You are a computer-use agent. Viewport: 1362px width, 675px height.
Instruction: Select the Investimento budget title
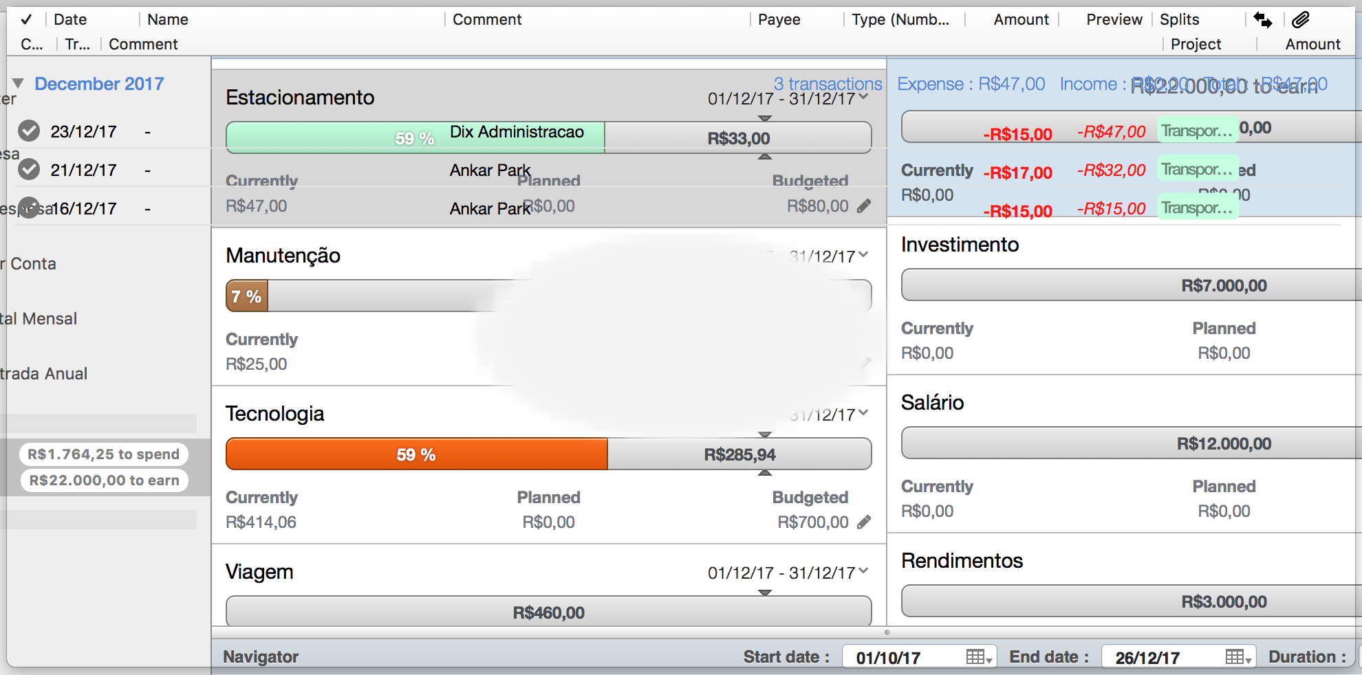(x=960, y=244)
